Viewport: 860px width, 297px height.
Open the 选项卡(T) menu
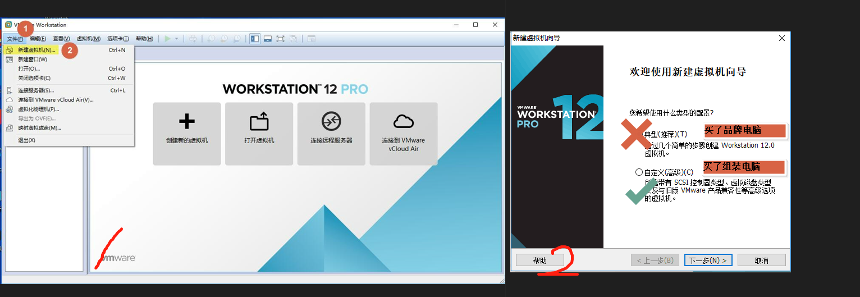coord(118,39)
